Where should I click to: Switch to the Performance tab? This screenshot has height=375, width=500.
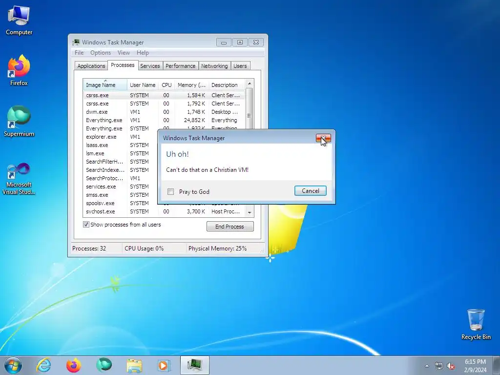click(x=181, y=66)
